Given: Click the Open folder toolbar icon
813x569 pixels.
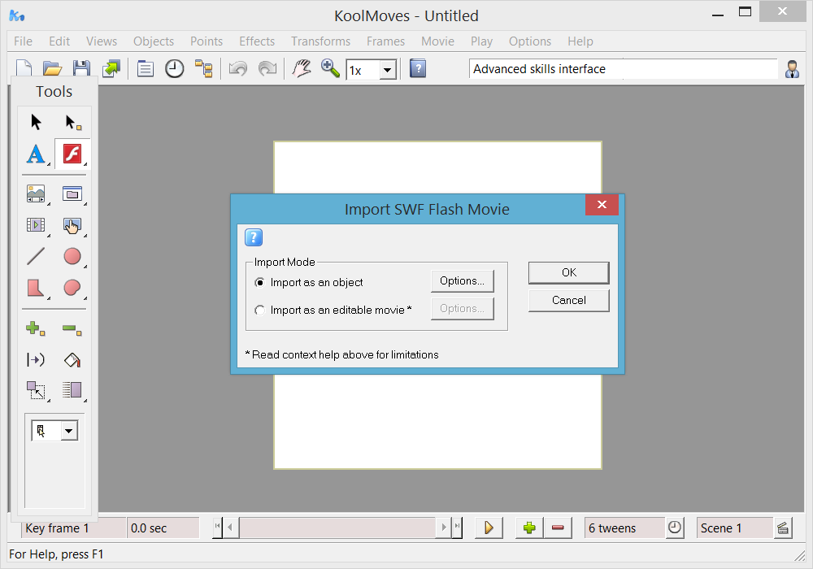Looking at the screenshot, I should coord(52,68).
